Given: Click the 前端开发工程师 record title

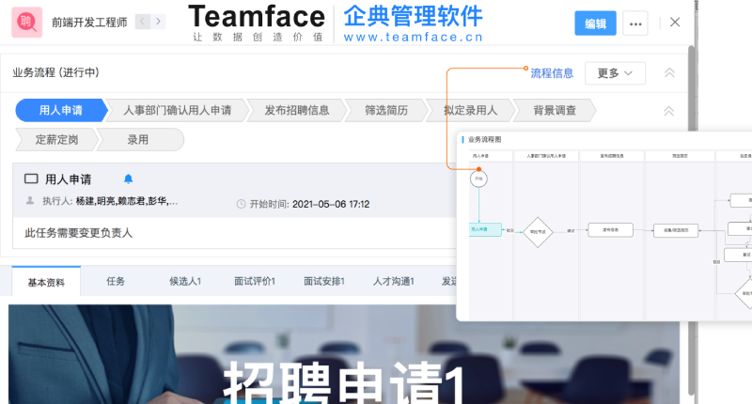Looking at the screenshot, I should pyautogui.click(x=89, y=22).
